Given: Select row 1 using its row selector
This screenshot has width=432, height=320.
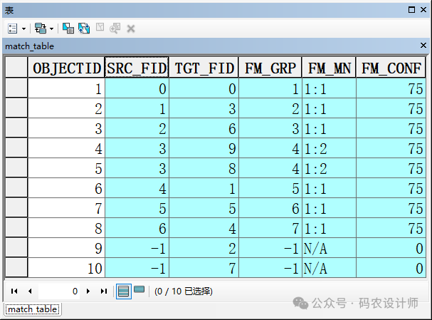Looking at the screenshot, I should pos(16,89).
